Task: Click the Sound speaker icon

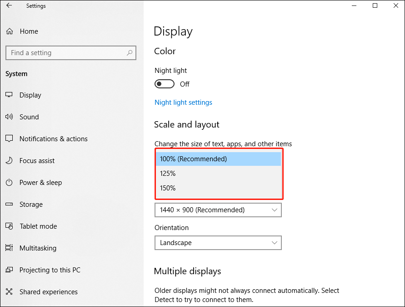Action: (x=9, y=117)
